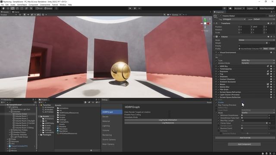
Task: Toggle the Volume Global active checkbox
Action: coord(220,16)
